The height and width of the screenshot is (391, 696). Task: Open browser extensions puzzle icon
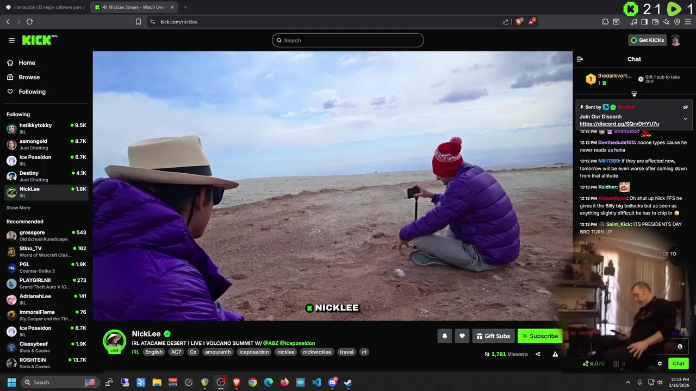(605, 22)
